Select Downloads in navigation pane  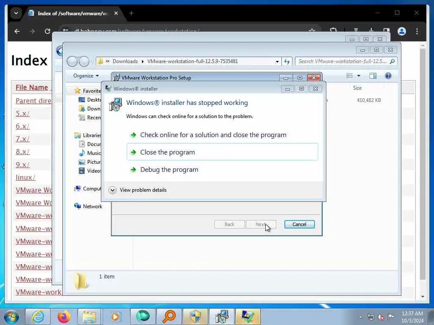point(90,109)
